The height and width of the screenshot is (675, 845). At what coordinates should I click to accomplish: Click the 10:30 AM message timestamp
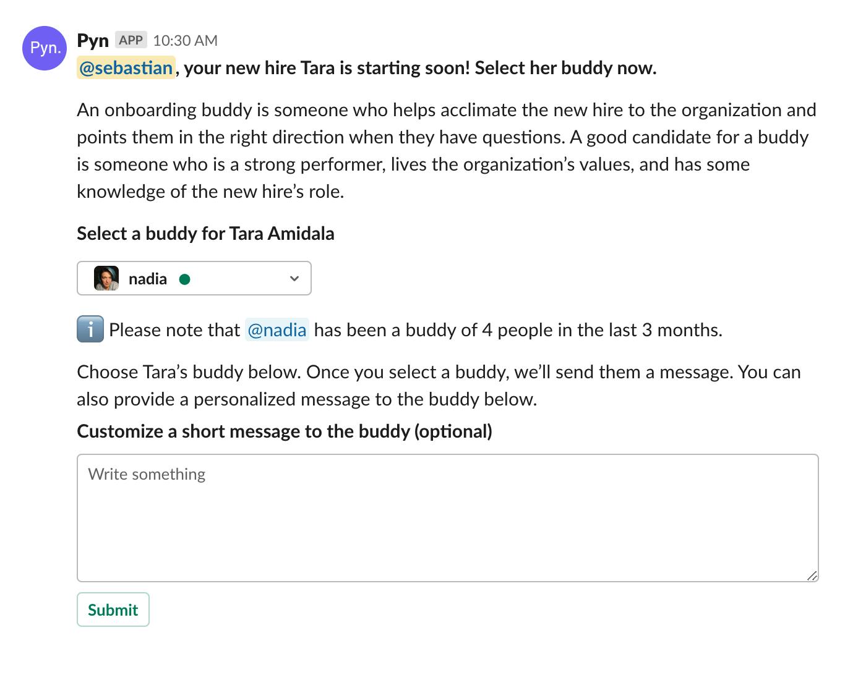184,40
